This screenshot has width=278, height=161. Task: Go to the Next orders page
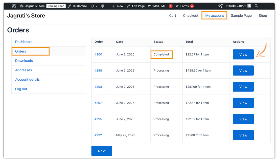click(102, 151)
